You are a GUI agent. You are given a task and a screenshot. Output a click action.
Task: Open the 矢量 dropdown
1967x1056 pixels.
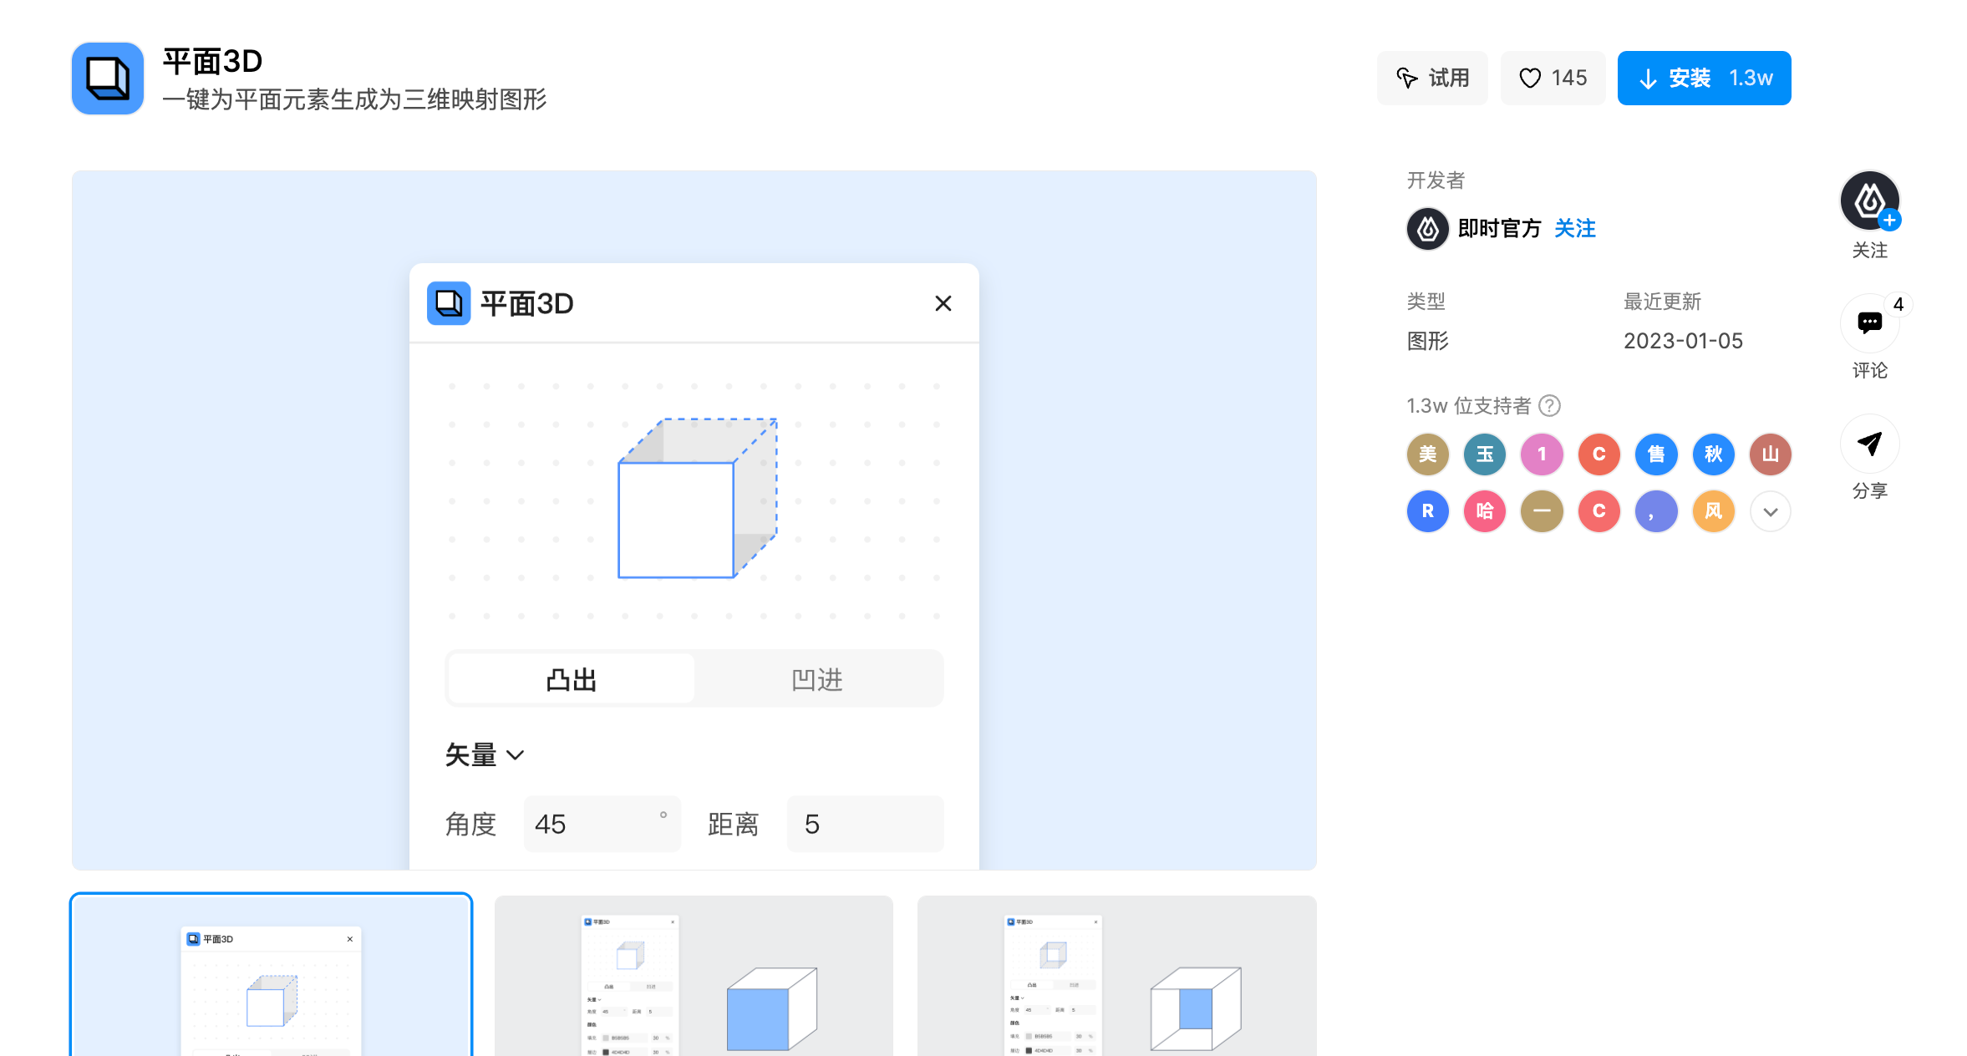click(485, 755)
